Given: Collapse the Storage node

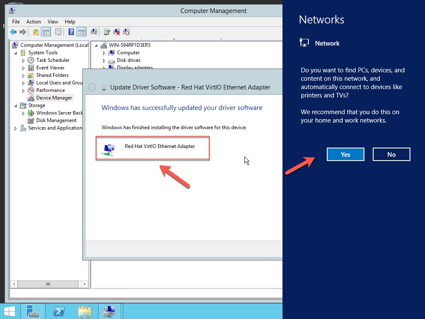Looking at the screenshot, I should point(16,105).
